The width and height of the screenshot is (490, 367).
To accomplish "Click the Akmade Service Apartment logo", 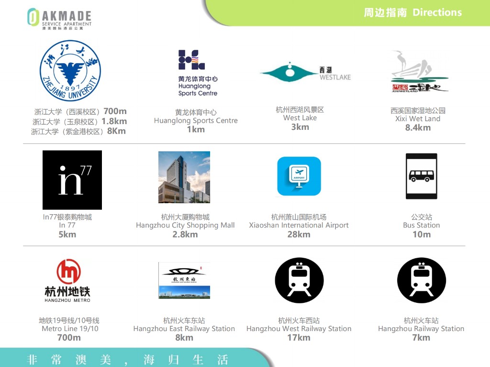I will click(x=59, y=19).
